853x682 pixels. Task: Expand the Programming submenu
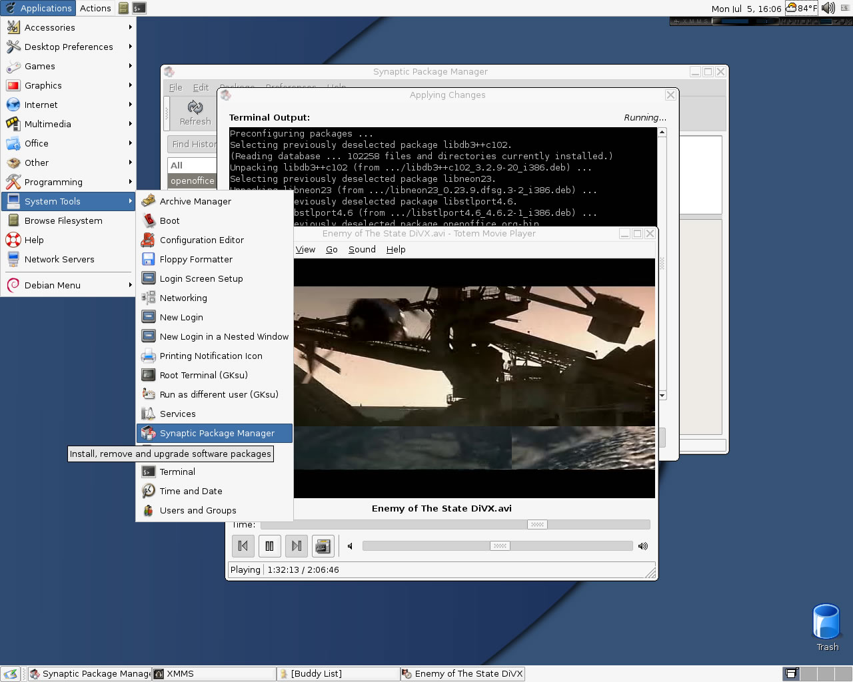click(x=68, y=182)
